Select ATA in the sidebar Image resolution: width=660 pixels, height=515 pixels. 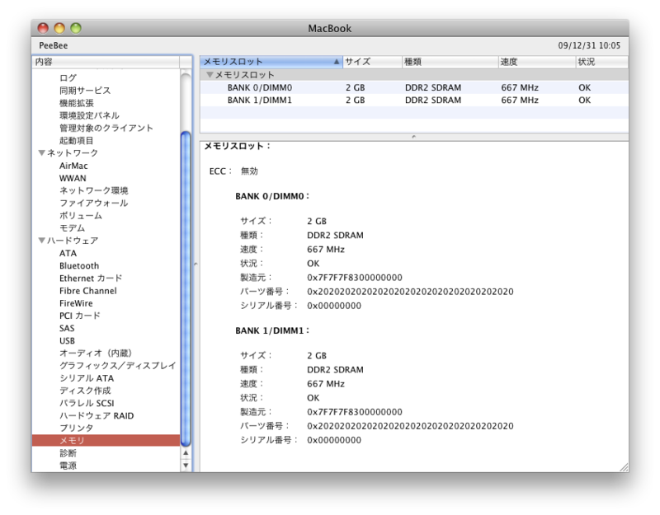[x=68, y=253]
